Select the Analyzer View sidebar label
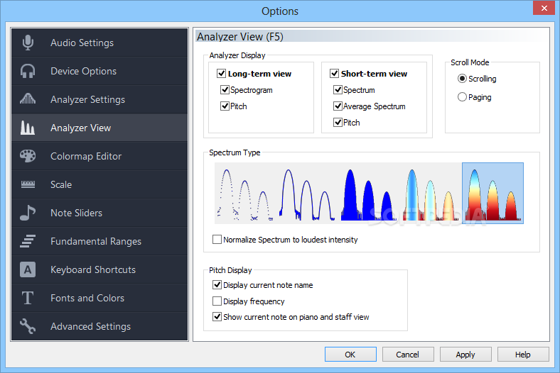This screenshot has height=373, width=560. point(81,128)
